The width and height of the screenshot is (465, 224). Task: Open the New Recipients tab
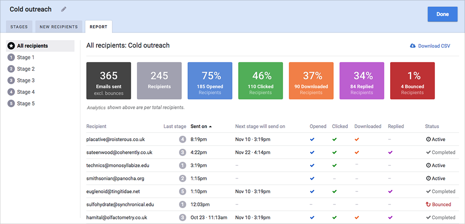pos(59,26)
